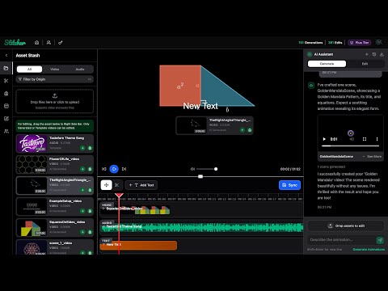The width and height of the screenshot is (388, 291).
Task: Click the drop files upload area
Action: click(55, 101)
